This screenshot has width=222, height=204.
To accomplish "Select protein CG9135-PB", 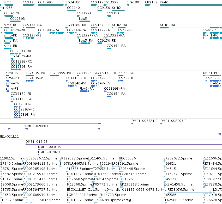I will click(35, 78).
